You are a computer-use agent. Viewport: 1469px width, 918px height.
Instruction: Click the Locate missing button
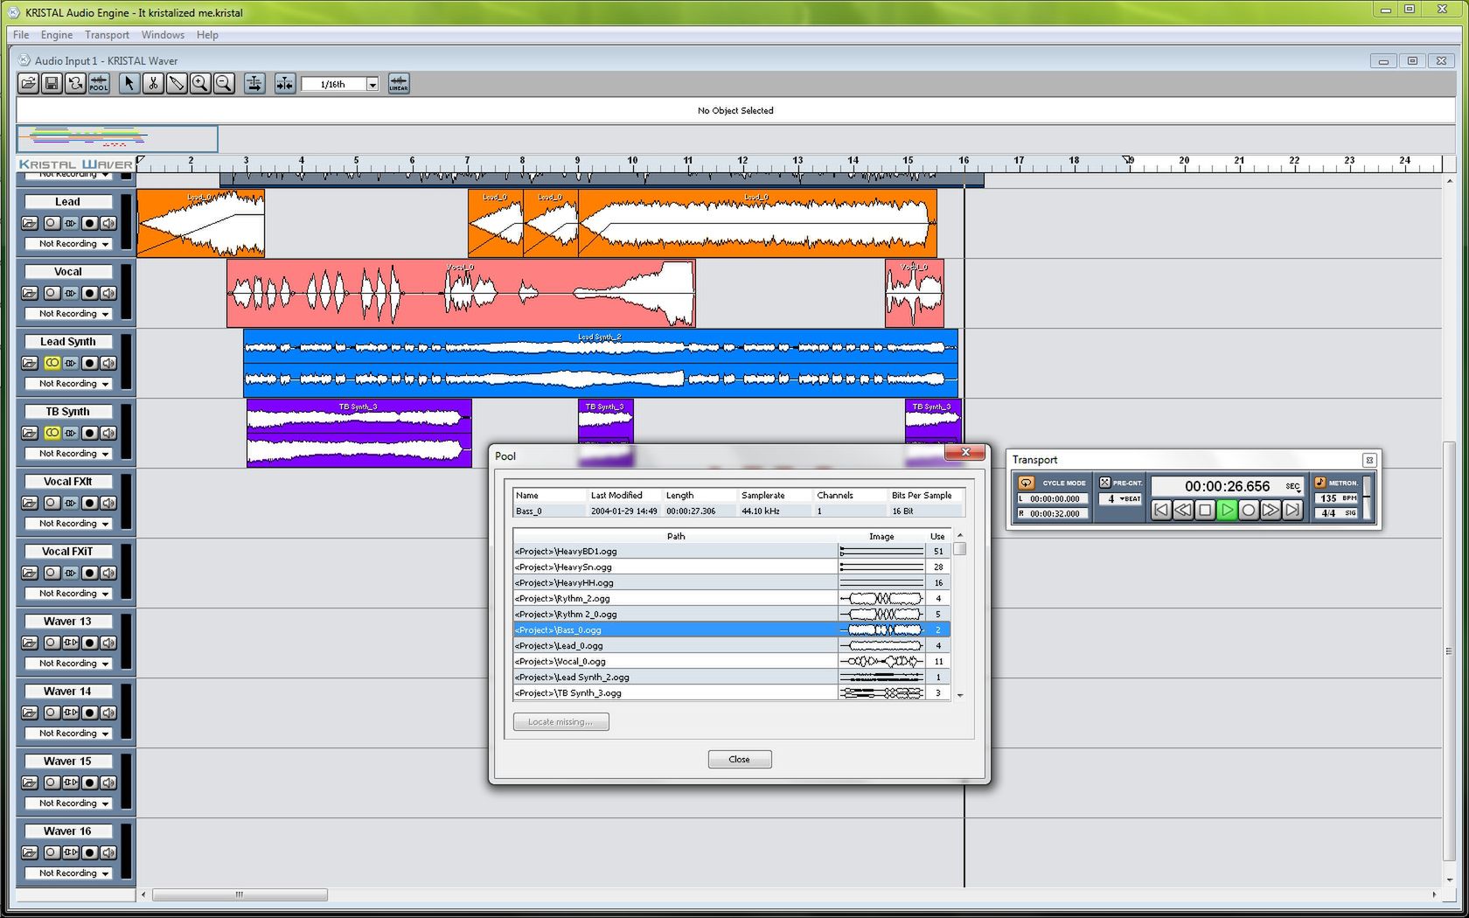pos(560,721)
